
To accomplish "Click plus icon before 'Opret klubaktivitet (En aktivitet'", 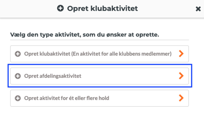I will tap(18, 54).
